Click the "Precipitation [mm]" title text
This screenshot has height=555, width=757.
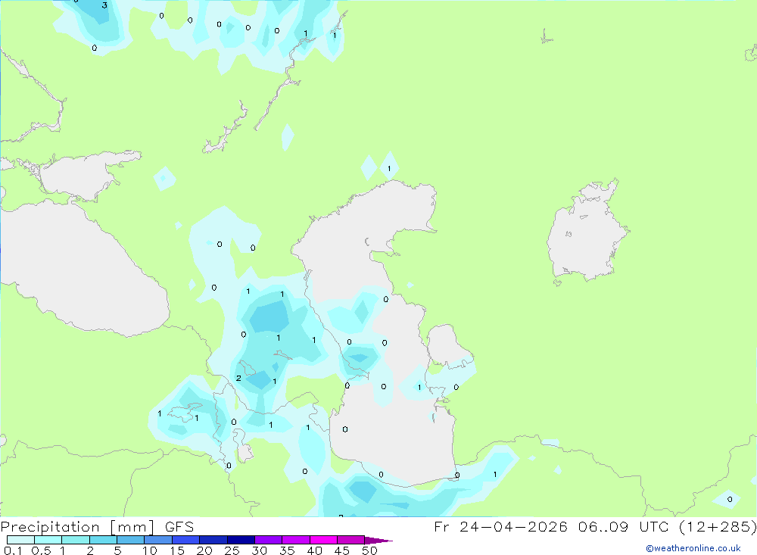(78, 527)
